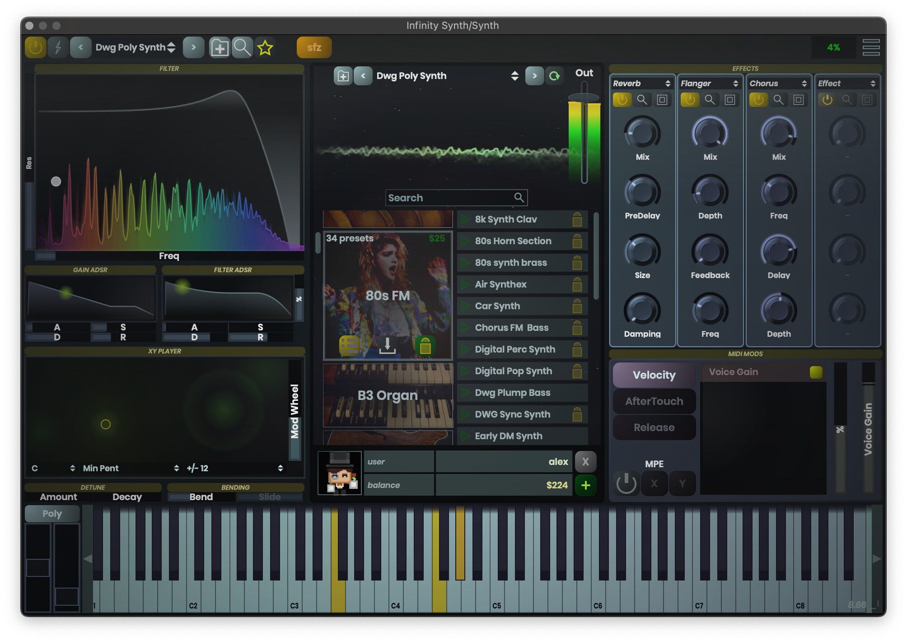This screenshot has height=641, width=907.
Task: Open the hamburger menu at the top right
Action: pyautogui.click(x=871, y=47)
